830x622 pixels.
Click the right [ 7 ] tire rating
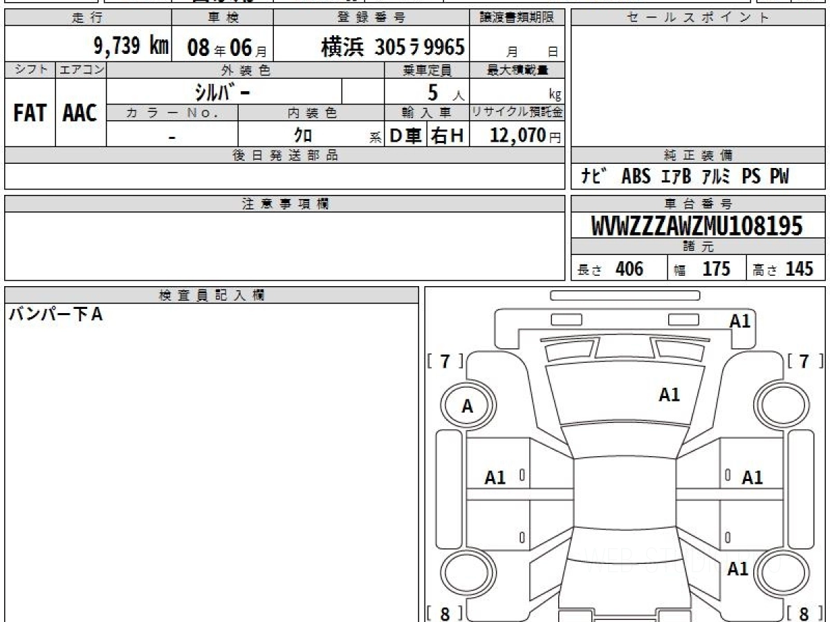pyautogui.click(x=805, y=361)
